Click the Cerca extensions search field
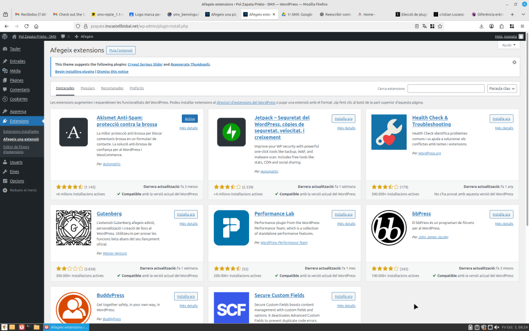Screen dimensions: 529x331 (445, 88)
